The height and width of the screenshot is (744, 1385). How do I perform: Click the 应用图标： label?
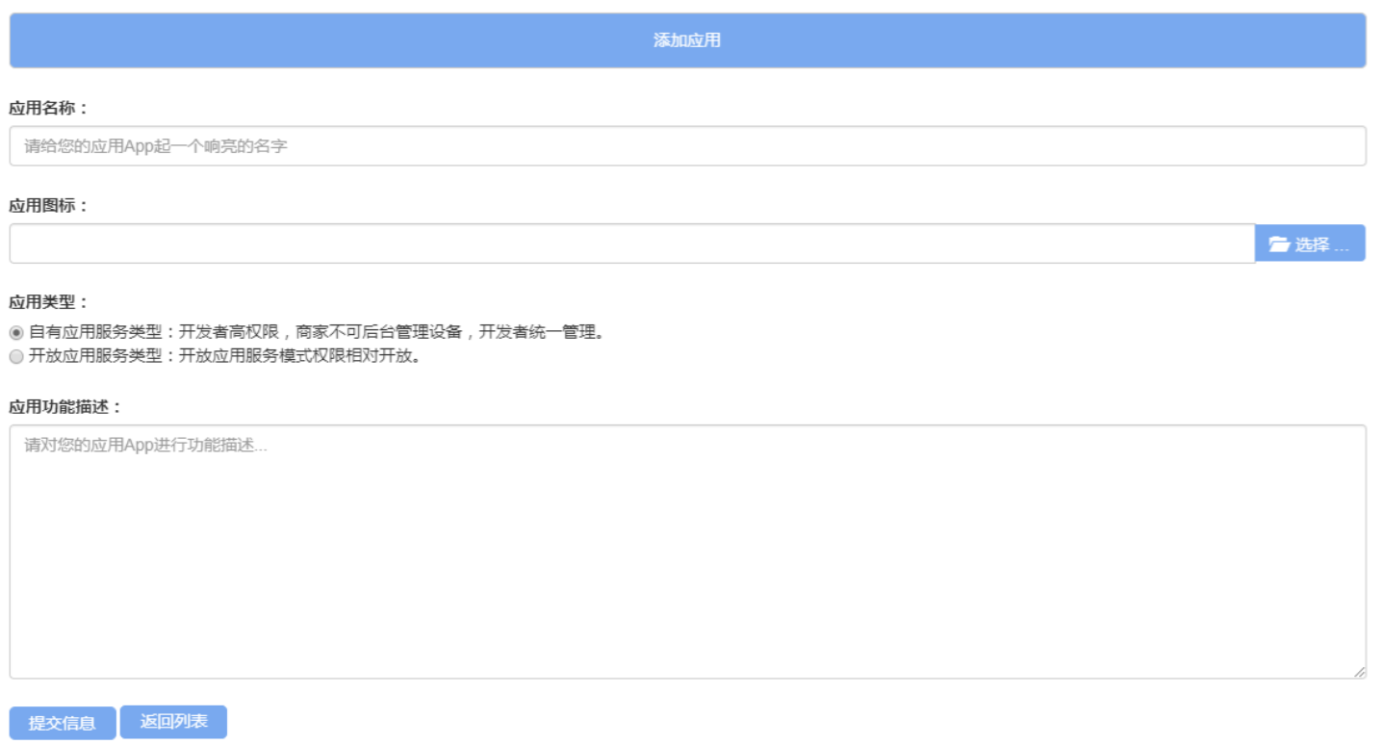point(49,205)
